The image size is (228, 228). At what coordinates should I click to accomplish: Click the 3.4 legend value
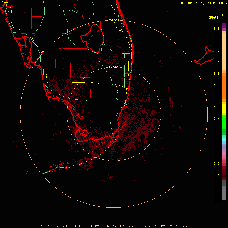pos(217,119)
